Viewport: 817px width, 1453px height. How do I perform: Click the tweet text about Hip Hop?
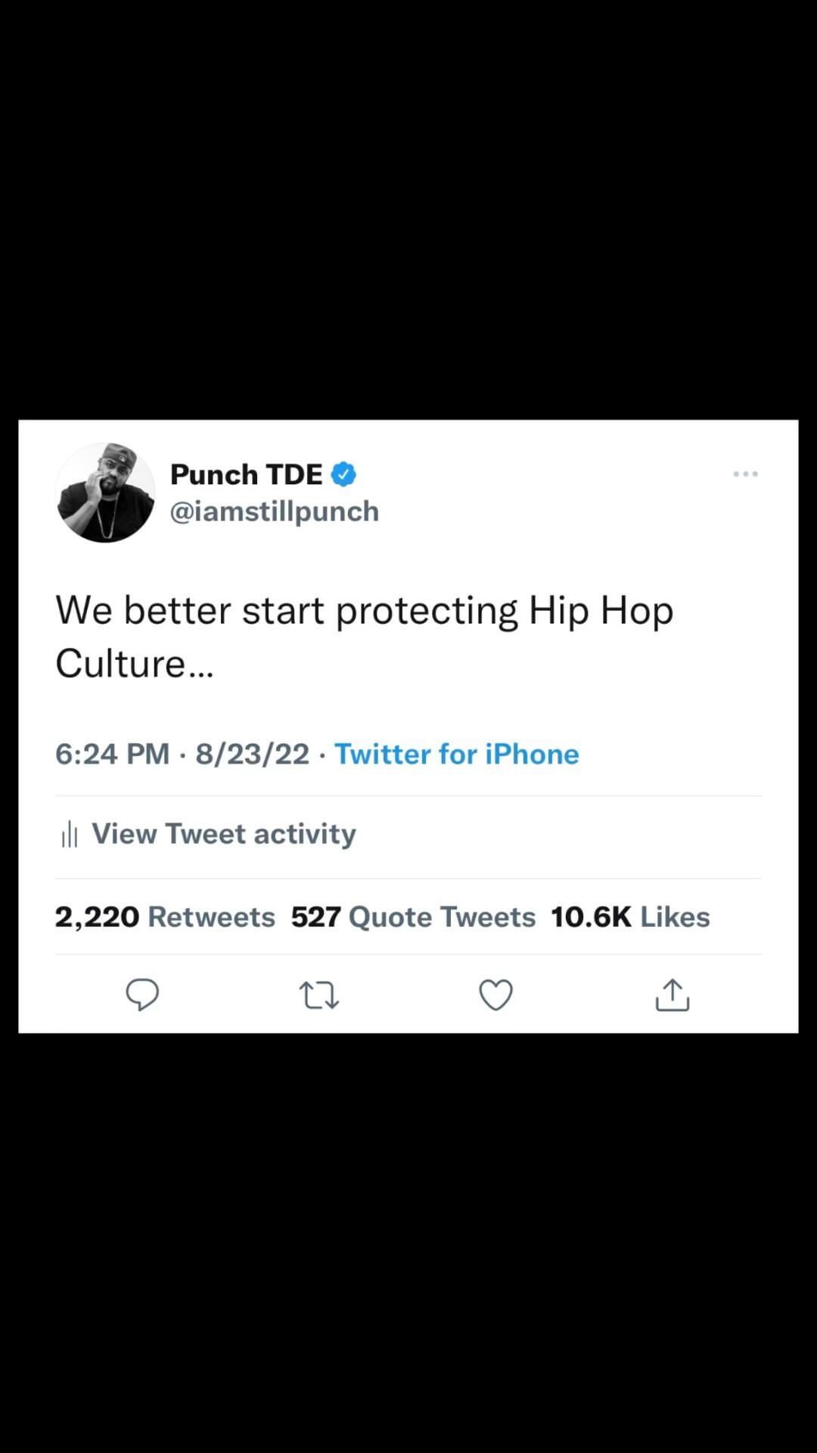(365, 610)
